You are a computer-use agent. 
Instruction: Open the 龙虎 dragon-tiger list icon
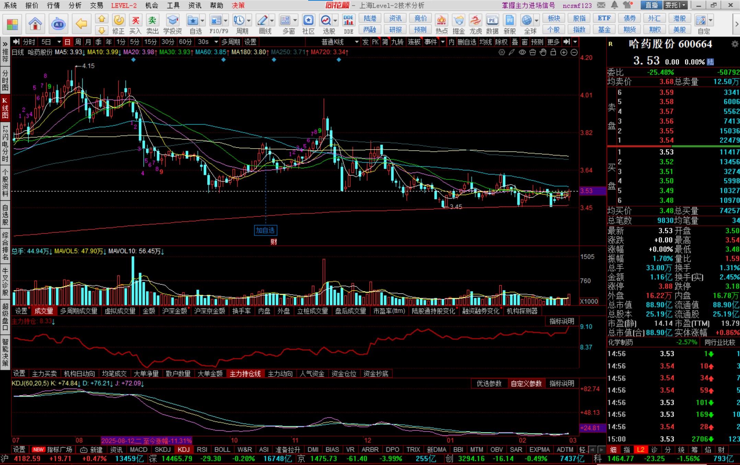coord(475,21)
